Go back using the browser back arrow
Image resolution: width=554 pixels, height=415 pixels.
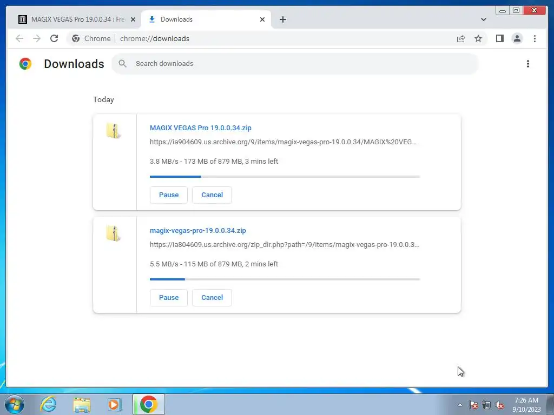tap(19, 38)
